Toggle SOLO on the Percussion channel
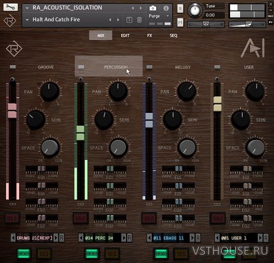 coord(81,218)
